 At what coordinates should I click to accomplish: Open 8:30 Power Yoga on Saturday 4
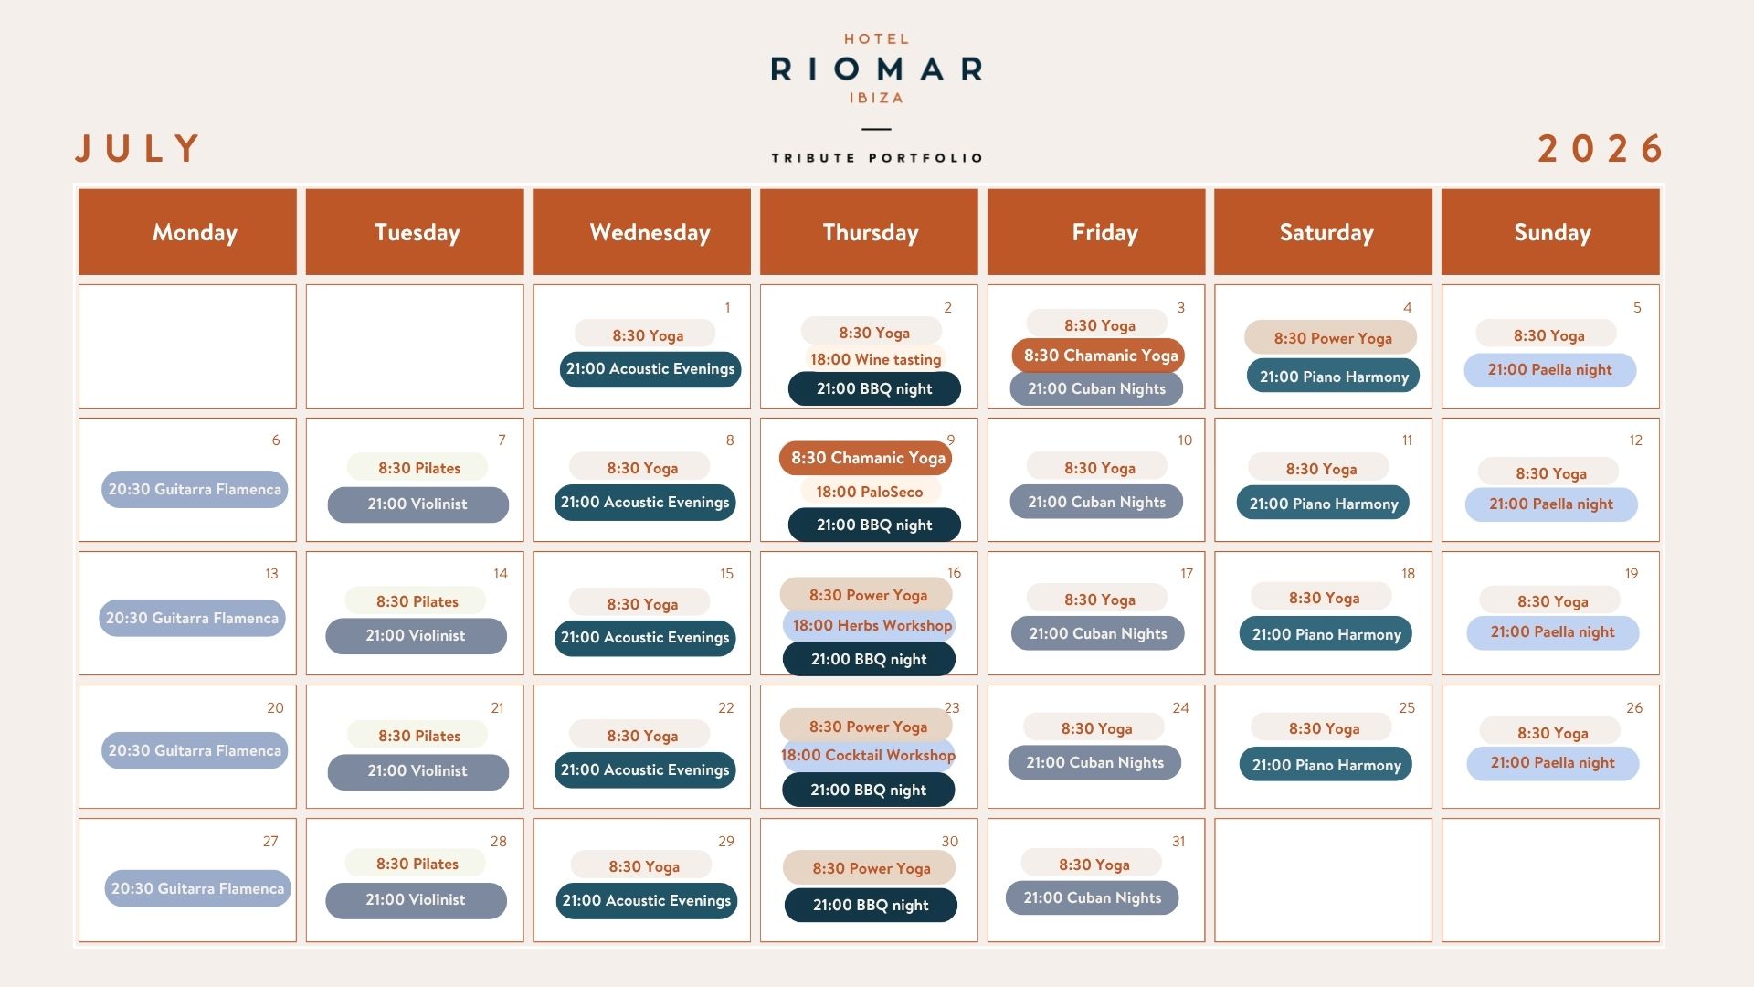click(1331, 338)
